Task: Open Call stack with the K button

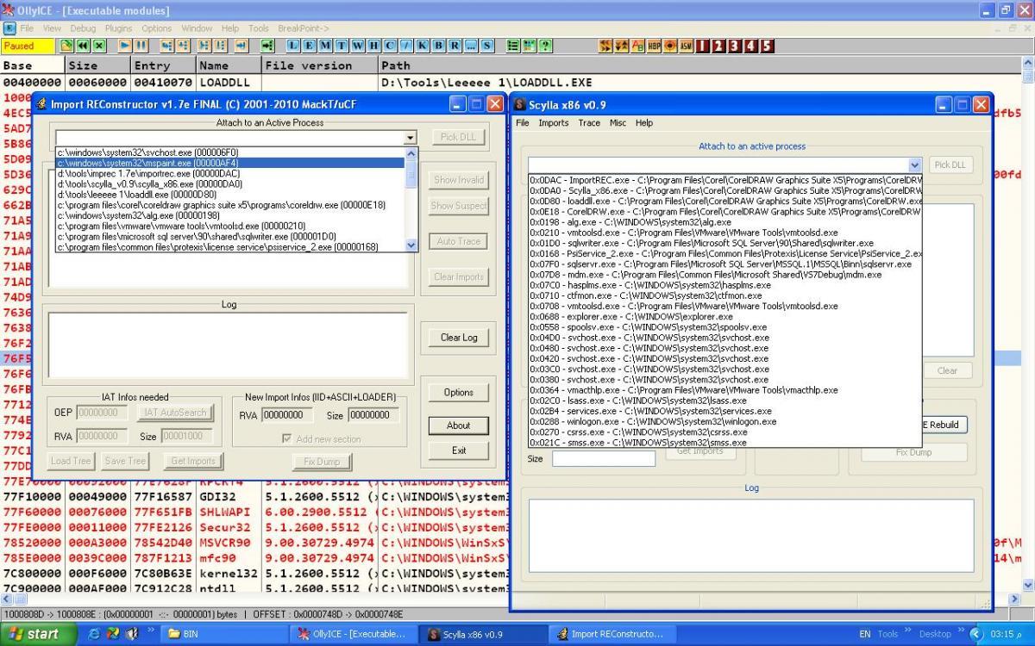Action: tap(422, 46)
